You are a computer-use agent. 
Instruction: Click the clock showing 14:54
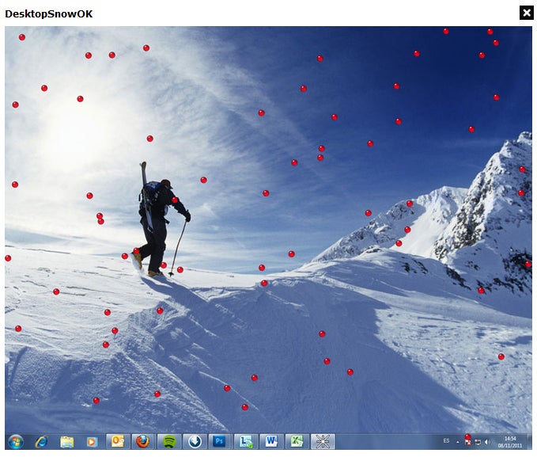coord(510,442)
